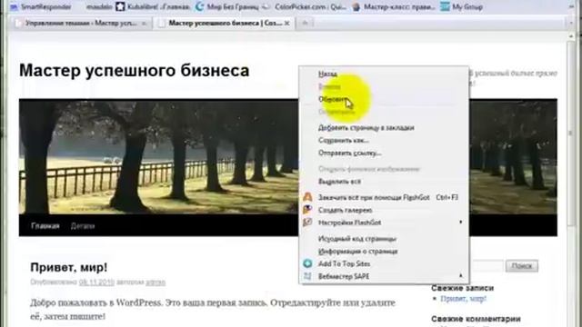Screen dimensions: 582x327
Task: Click the Вебмастер SAPE icon
Action: coord(307,276)
